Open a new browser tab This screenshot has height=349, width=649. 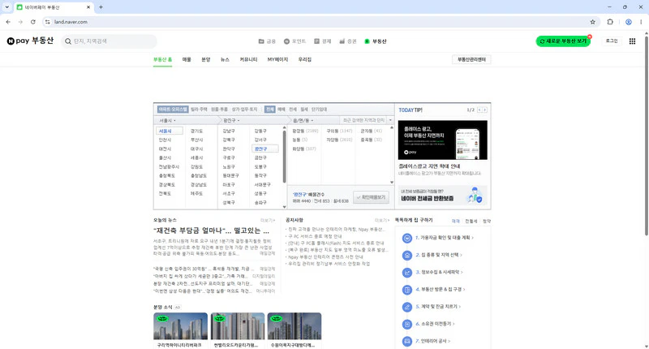point(101,7)
